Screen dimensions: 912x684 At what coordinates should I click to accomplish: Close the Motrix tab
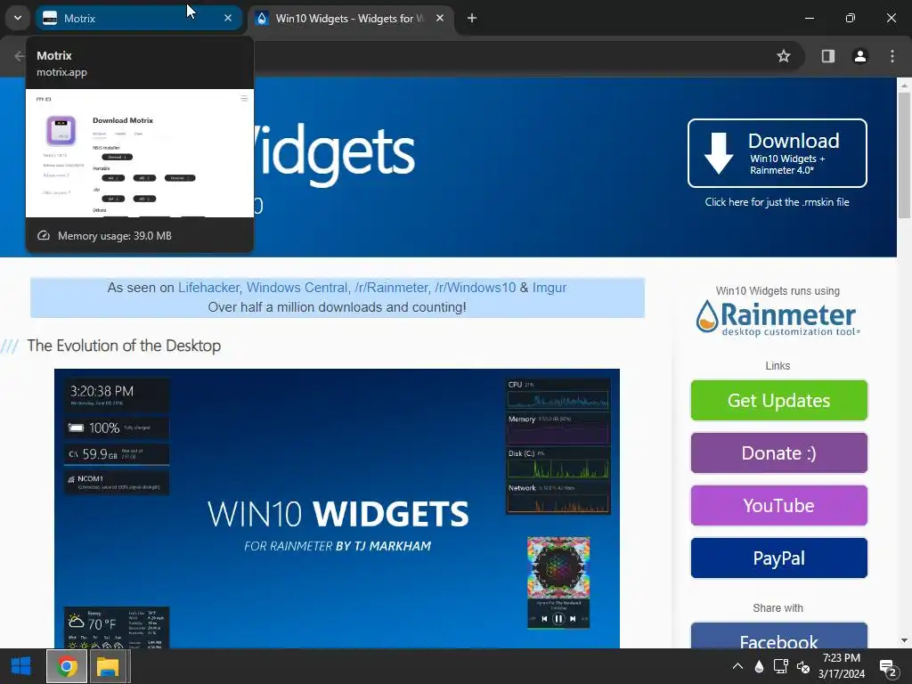(228, 18)
